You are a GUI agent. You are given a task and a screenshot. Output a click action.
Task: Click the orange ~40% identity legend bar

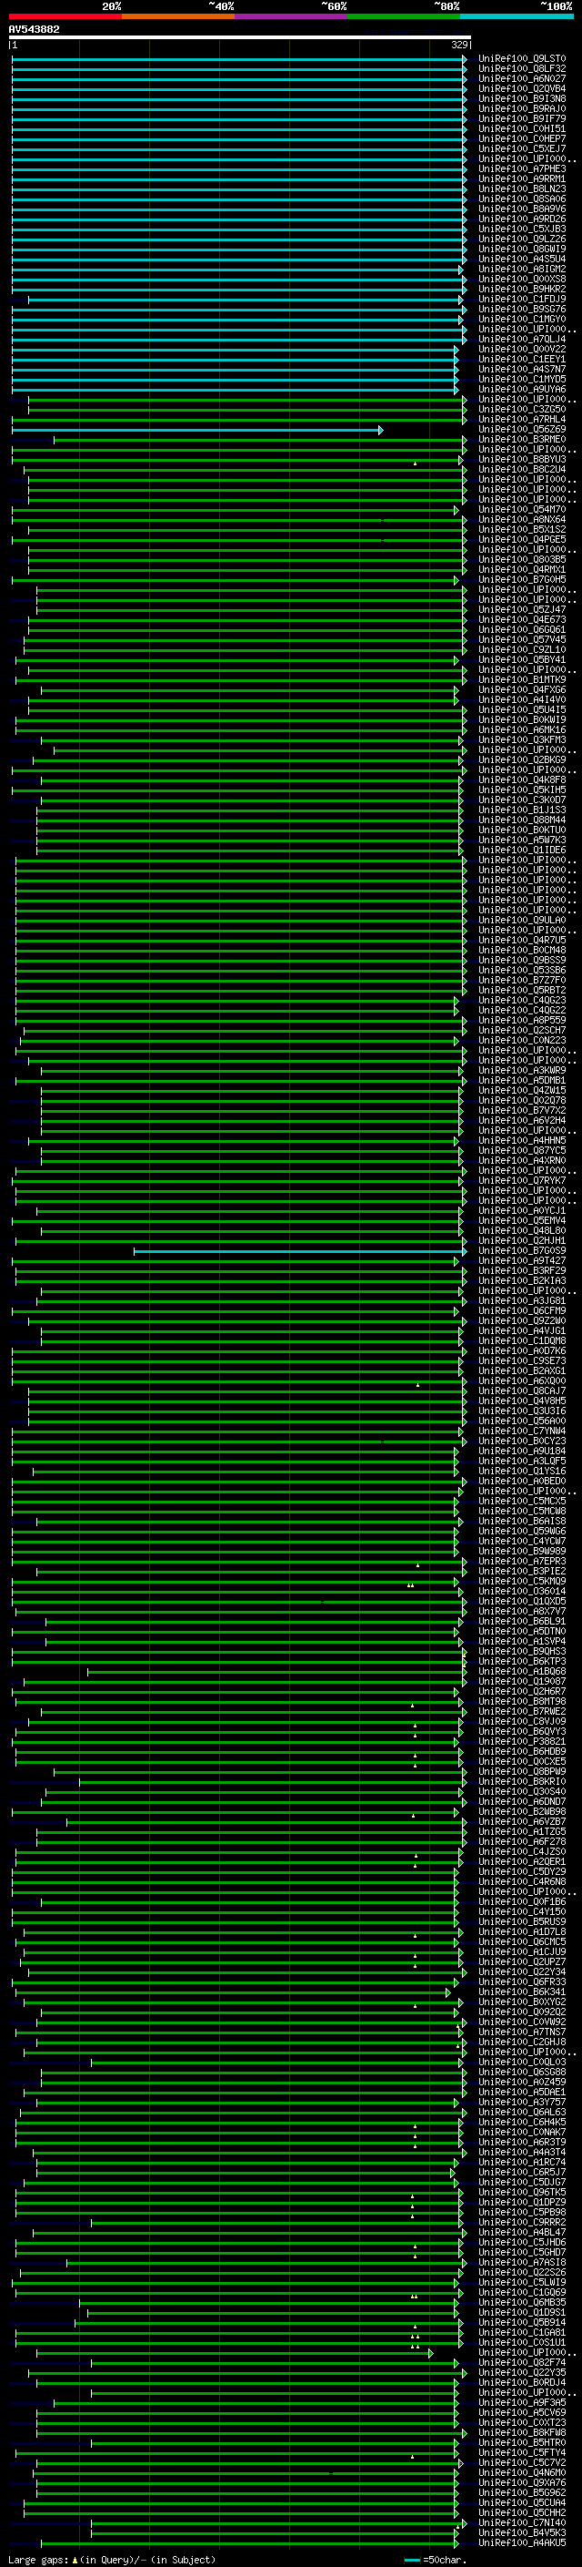point(178,16)
